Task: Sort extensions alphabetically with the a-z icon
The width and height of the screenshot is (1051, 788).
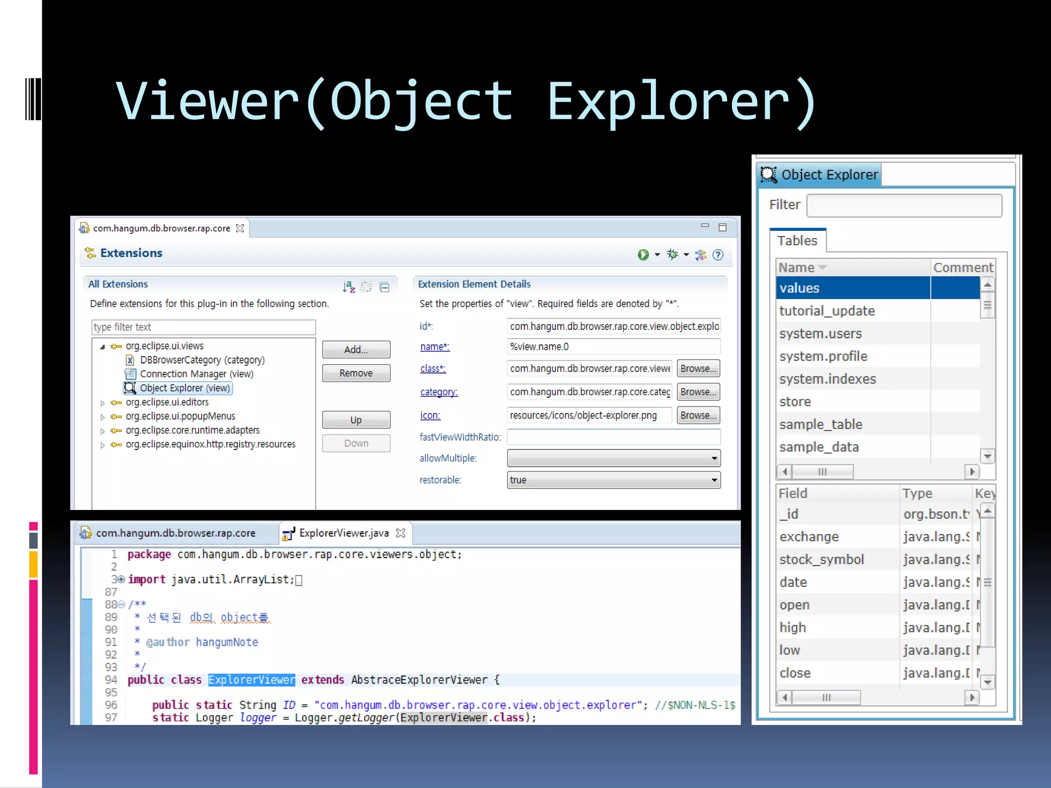Action: click(348, 287)
